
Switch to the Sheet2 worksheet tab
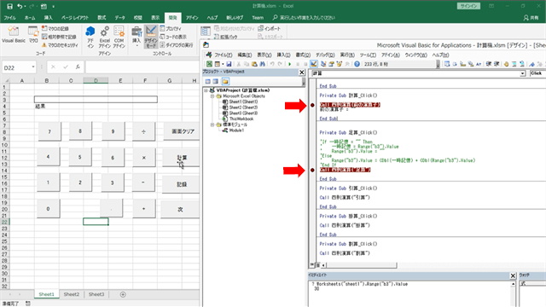(72, 294)
